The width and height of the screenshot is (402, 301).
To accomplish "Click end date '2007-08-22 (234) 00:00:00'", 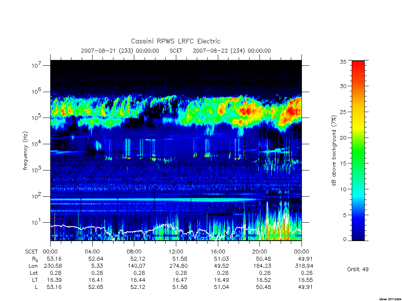I will pyautogui.click(x=232, y=51).
